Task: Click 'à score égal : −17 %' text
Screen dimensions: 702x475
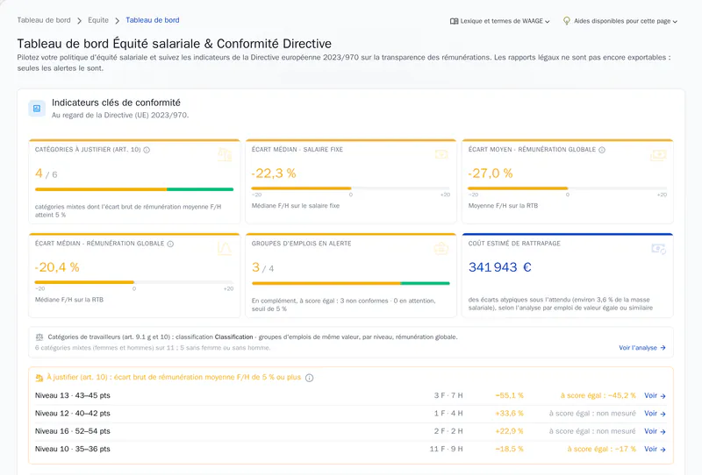Action: (602, 449)
